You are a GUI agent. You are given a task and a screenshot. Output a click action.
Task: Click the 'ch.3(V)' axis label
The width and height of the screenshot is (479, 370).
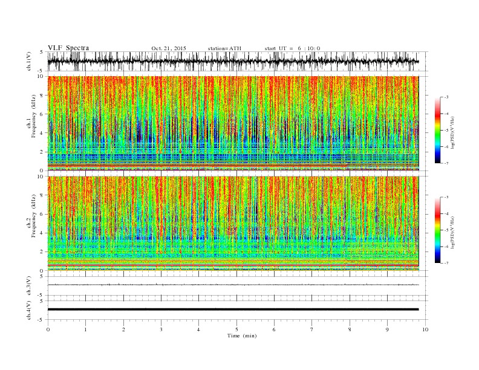click(29, 286)
